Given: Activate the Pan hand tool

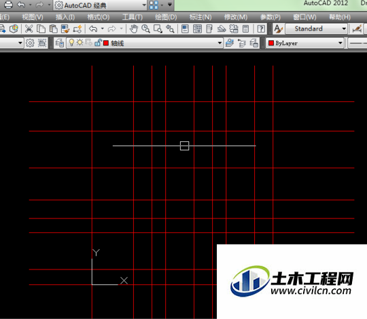Looking at the screenshot, I should point(134,29).
